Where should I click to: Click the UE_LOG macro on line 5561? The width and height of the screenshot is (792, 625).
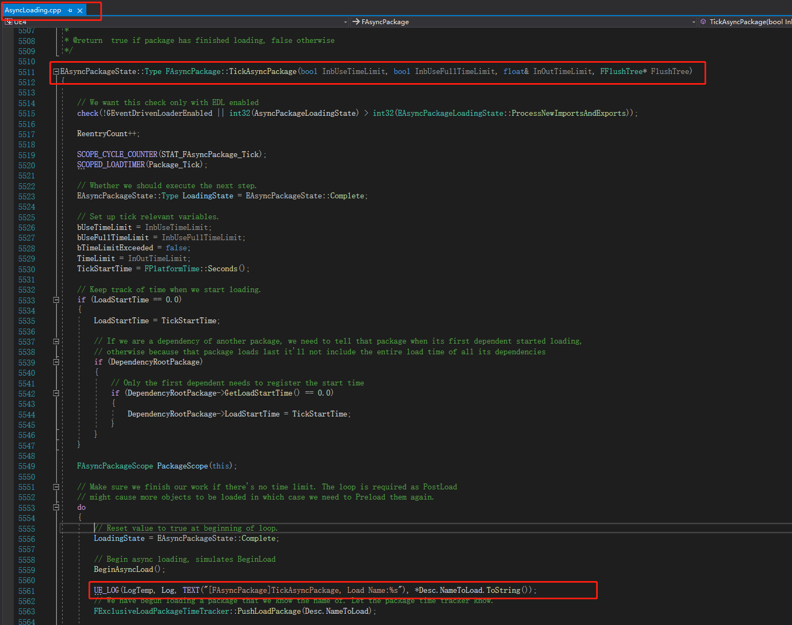pyautogui.click(x=106, y=590)
